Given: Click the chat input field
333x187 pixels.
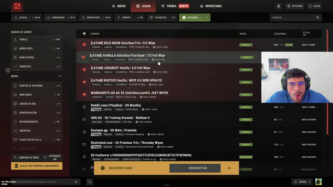Looking at the screenshot, I should point(43,182).
